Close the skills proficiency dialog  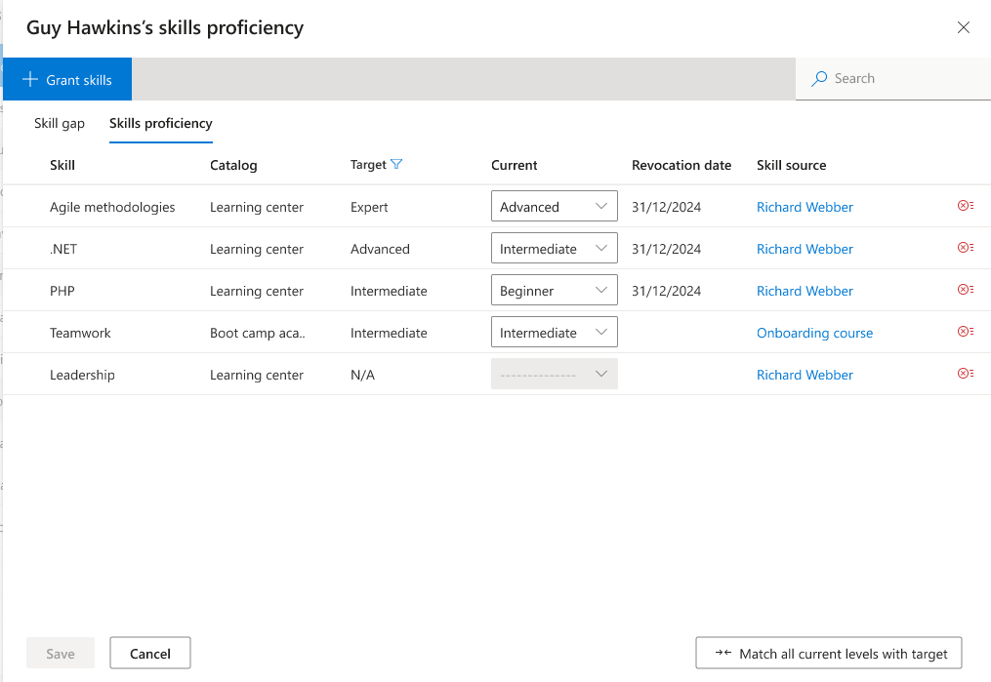point(963,27)
